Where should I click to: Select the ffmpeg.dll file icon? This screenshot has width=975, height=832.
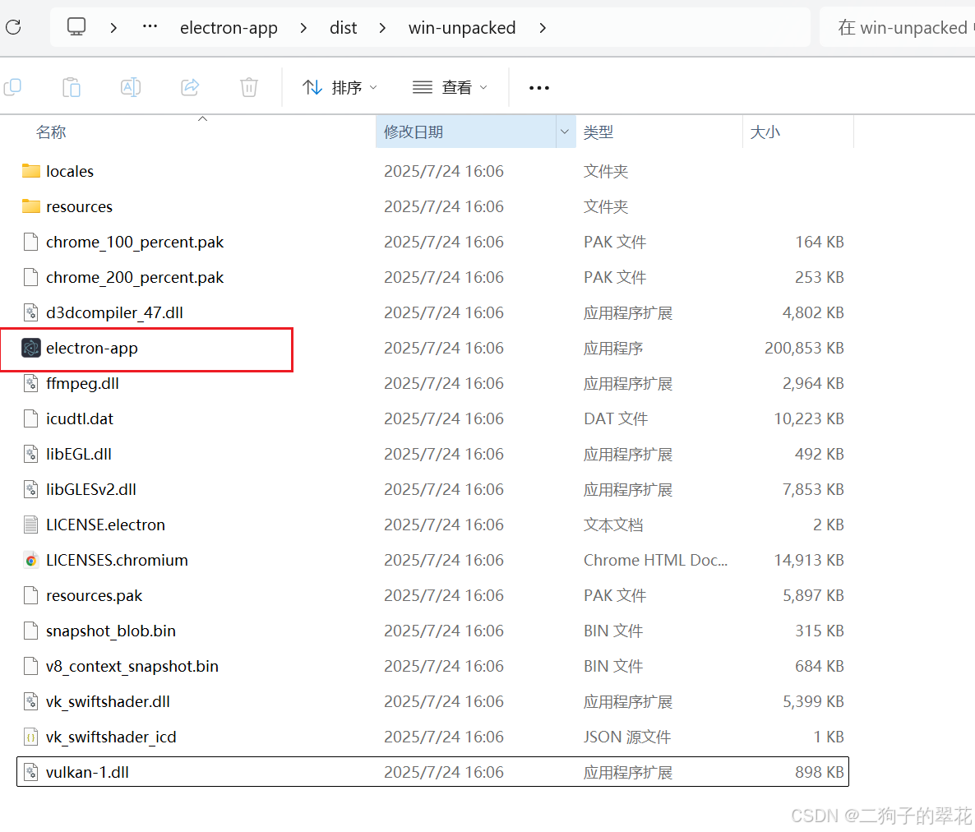click(30, 384)
